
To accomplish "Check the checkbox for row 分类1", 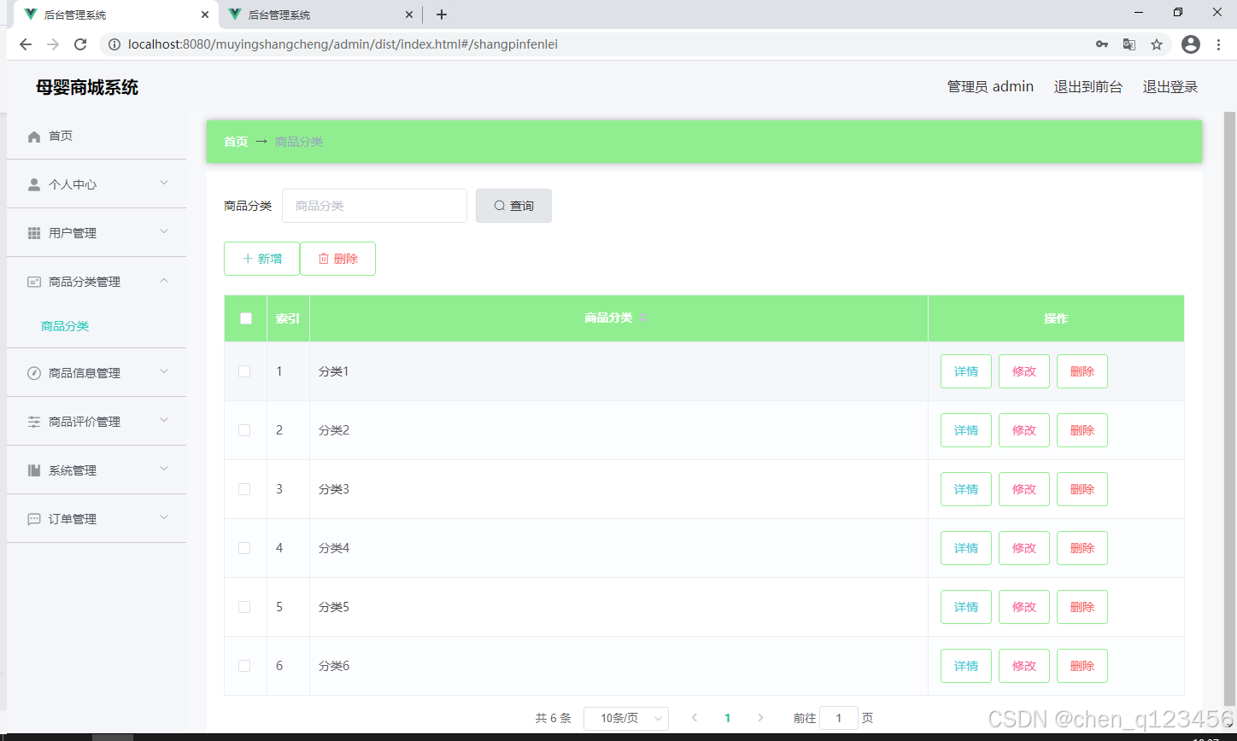I will click(244, 371).
